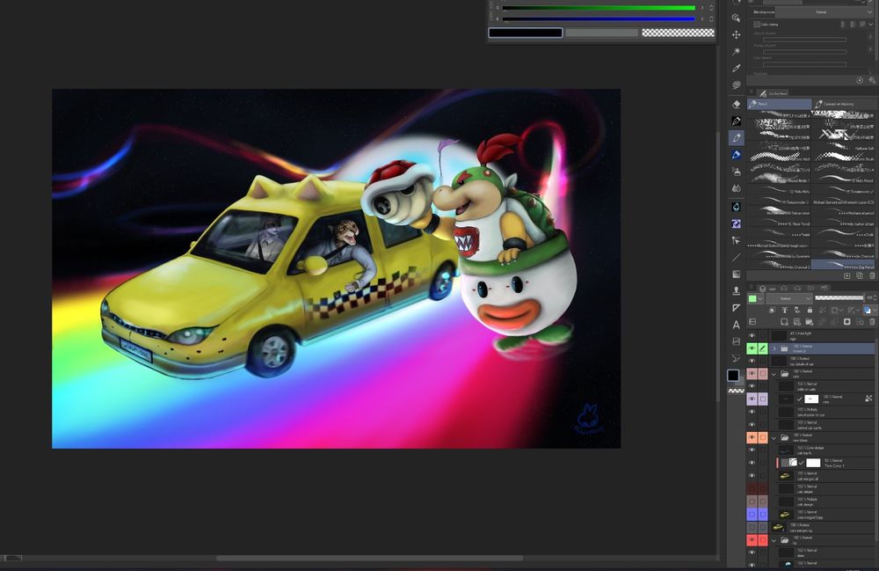Image resolution: width=879 pixels, height=571 pixels.
Task: Open the layer palette color dropdown arrow
Action: (760, 298)
